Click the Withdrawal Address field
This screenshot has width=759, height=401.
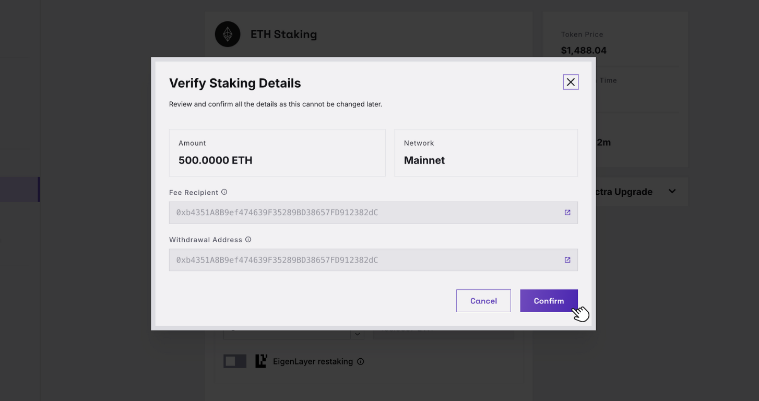[373, 260]
